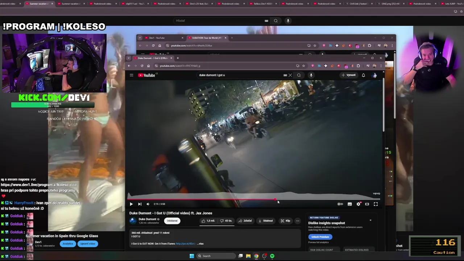Open Chrome extensions puzzle icon in front window
The height and width of the screenshot is (261, 464).
tap(358, 66)
